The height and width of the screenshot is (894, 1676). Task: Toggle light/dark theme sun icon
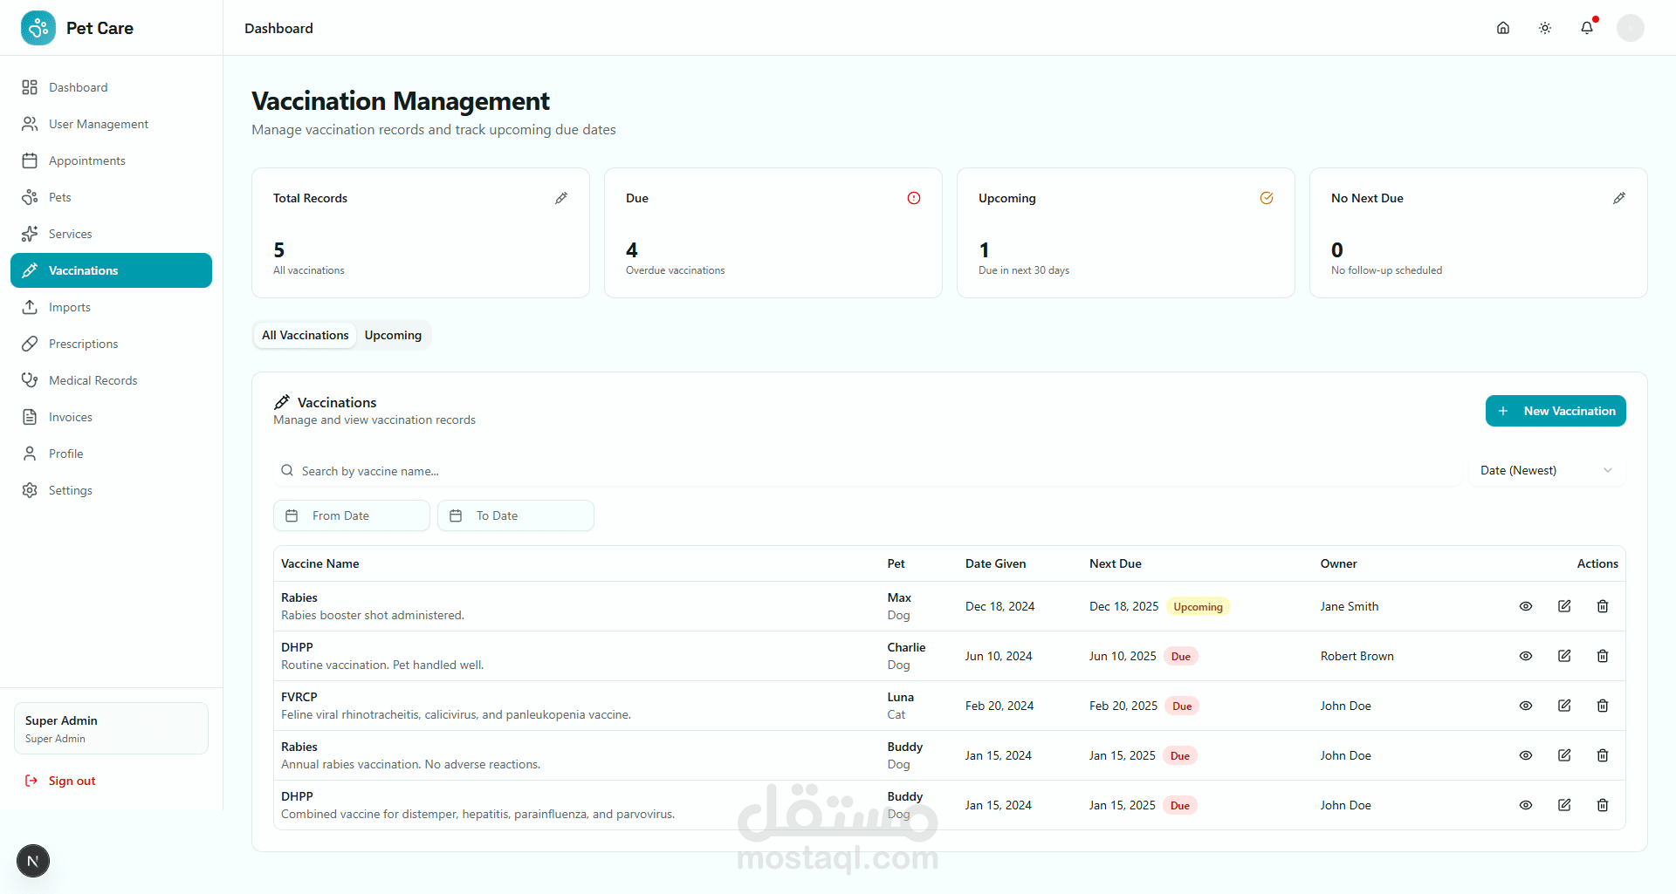[x=1545, y=28]
